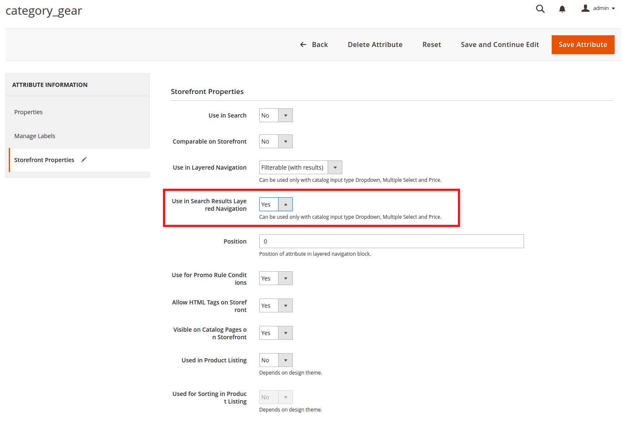Click the 'Position of attribute in layered navigation block.' note

pyautogui.click(x=315, y=254)
